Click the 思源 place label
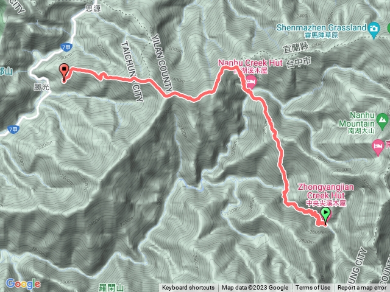This screenshot has width=390, height=292. (x=93, y=9)
